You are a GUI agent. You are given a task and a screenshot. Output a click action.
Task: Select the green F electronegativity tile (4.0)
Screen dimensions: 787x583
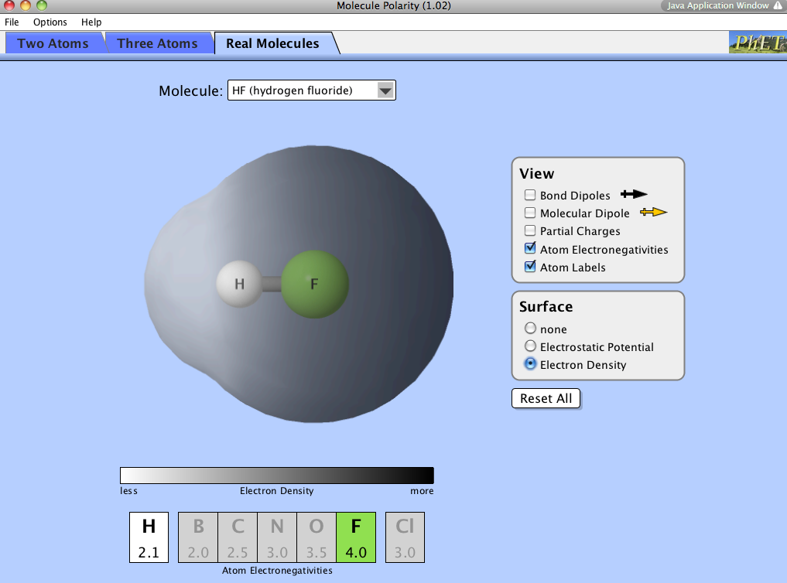tap(356, 537)
